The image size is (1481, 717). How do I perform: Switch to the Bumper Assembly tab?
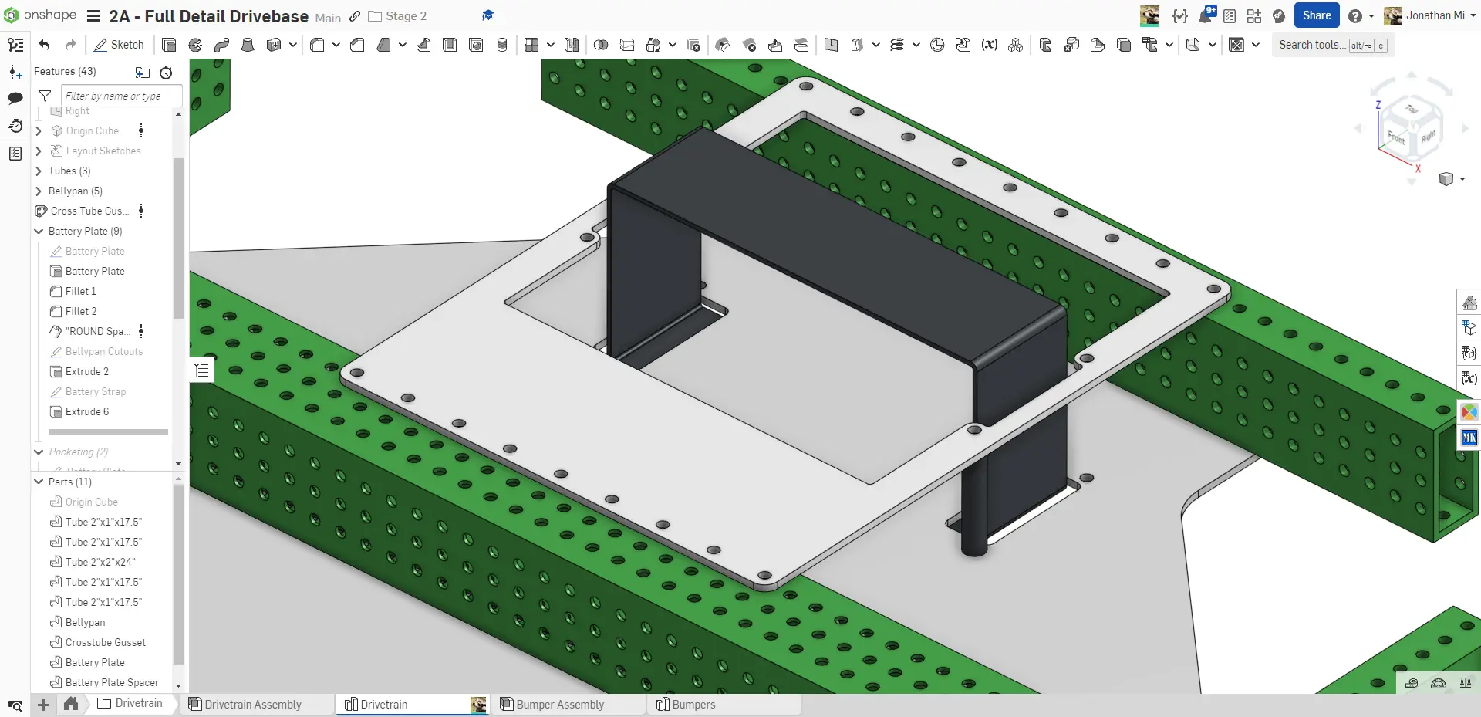pyautogui.click(x=559, y=704)
